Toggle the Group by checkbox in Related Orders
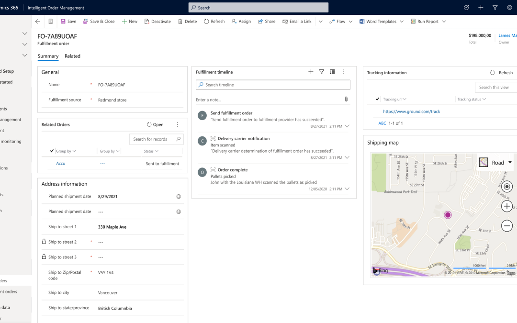Screen dimensions: 517x323 (x=52, y=150)
